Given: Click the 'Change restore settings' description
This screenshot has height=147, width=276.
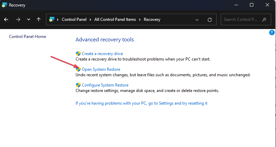Looking at the screenshot, I should coord(147,91).
